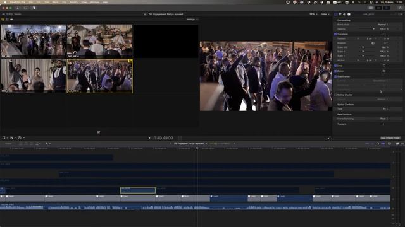Click the project name in timeline header
The height and width of the screenshot is (227, 405).
[189, 144]
